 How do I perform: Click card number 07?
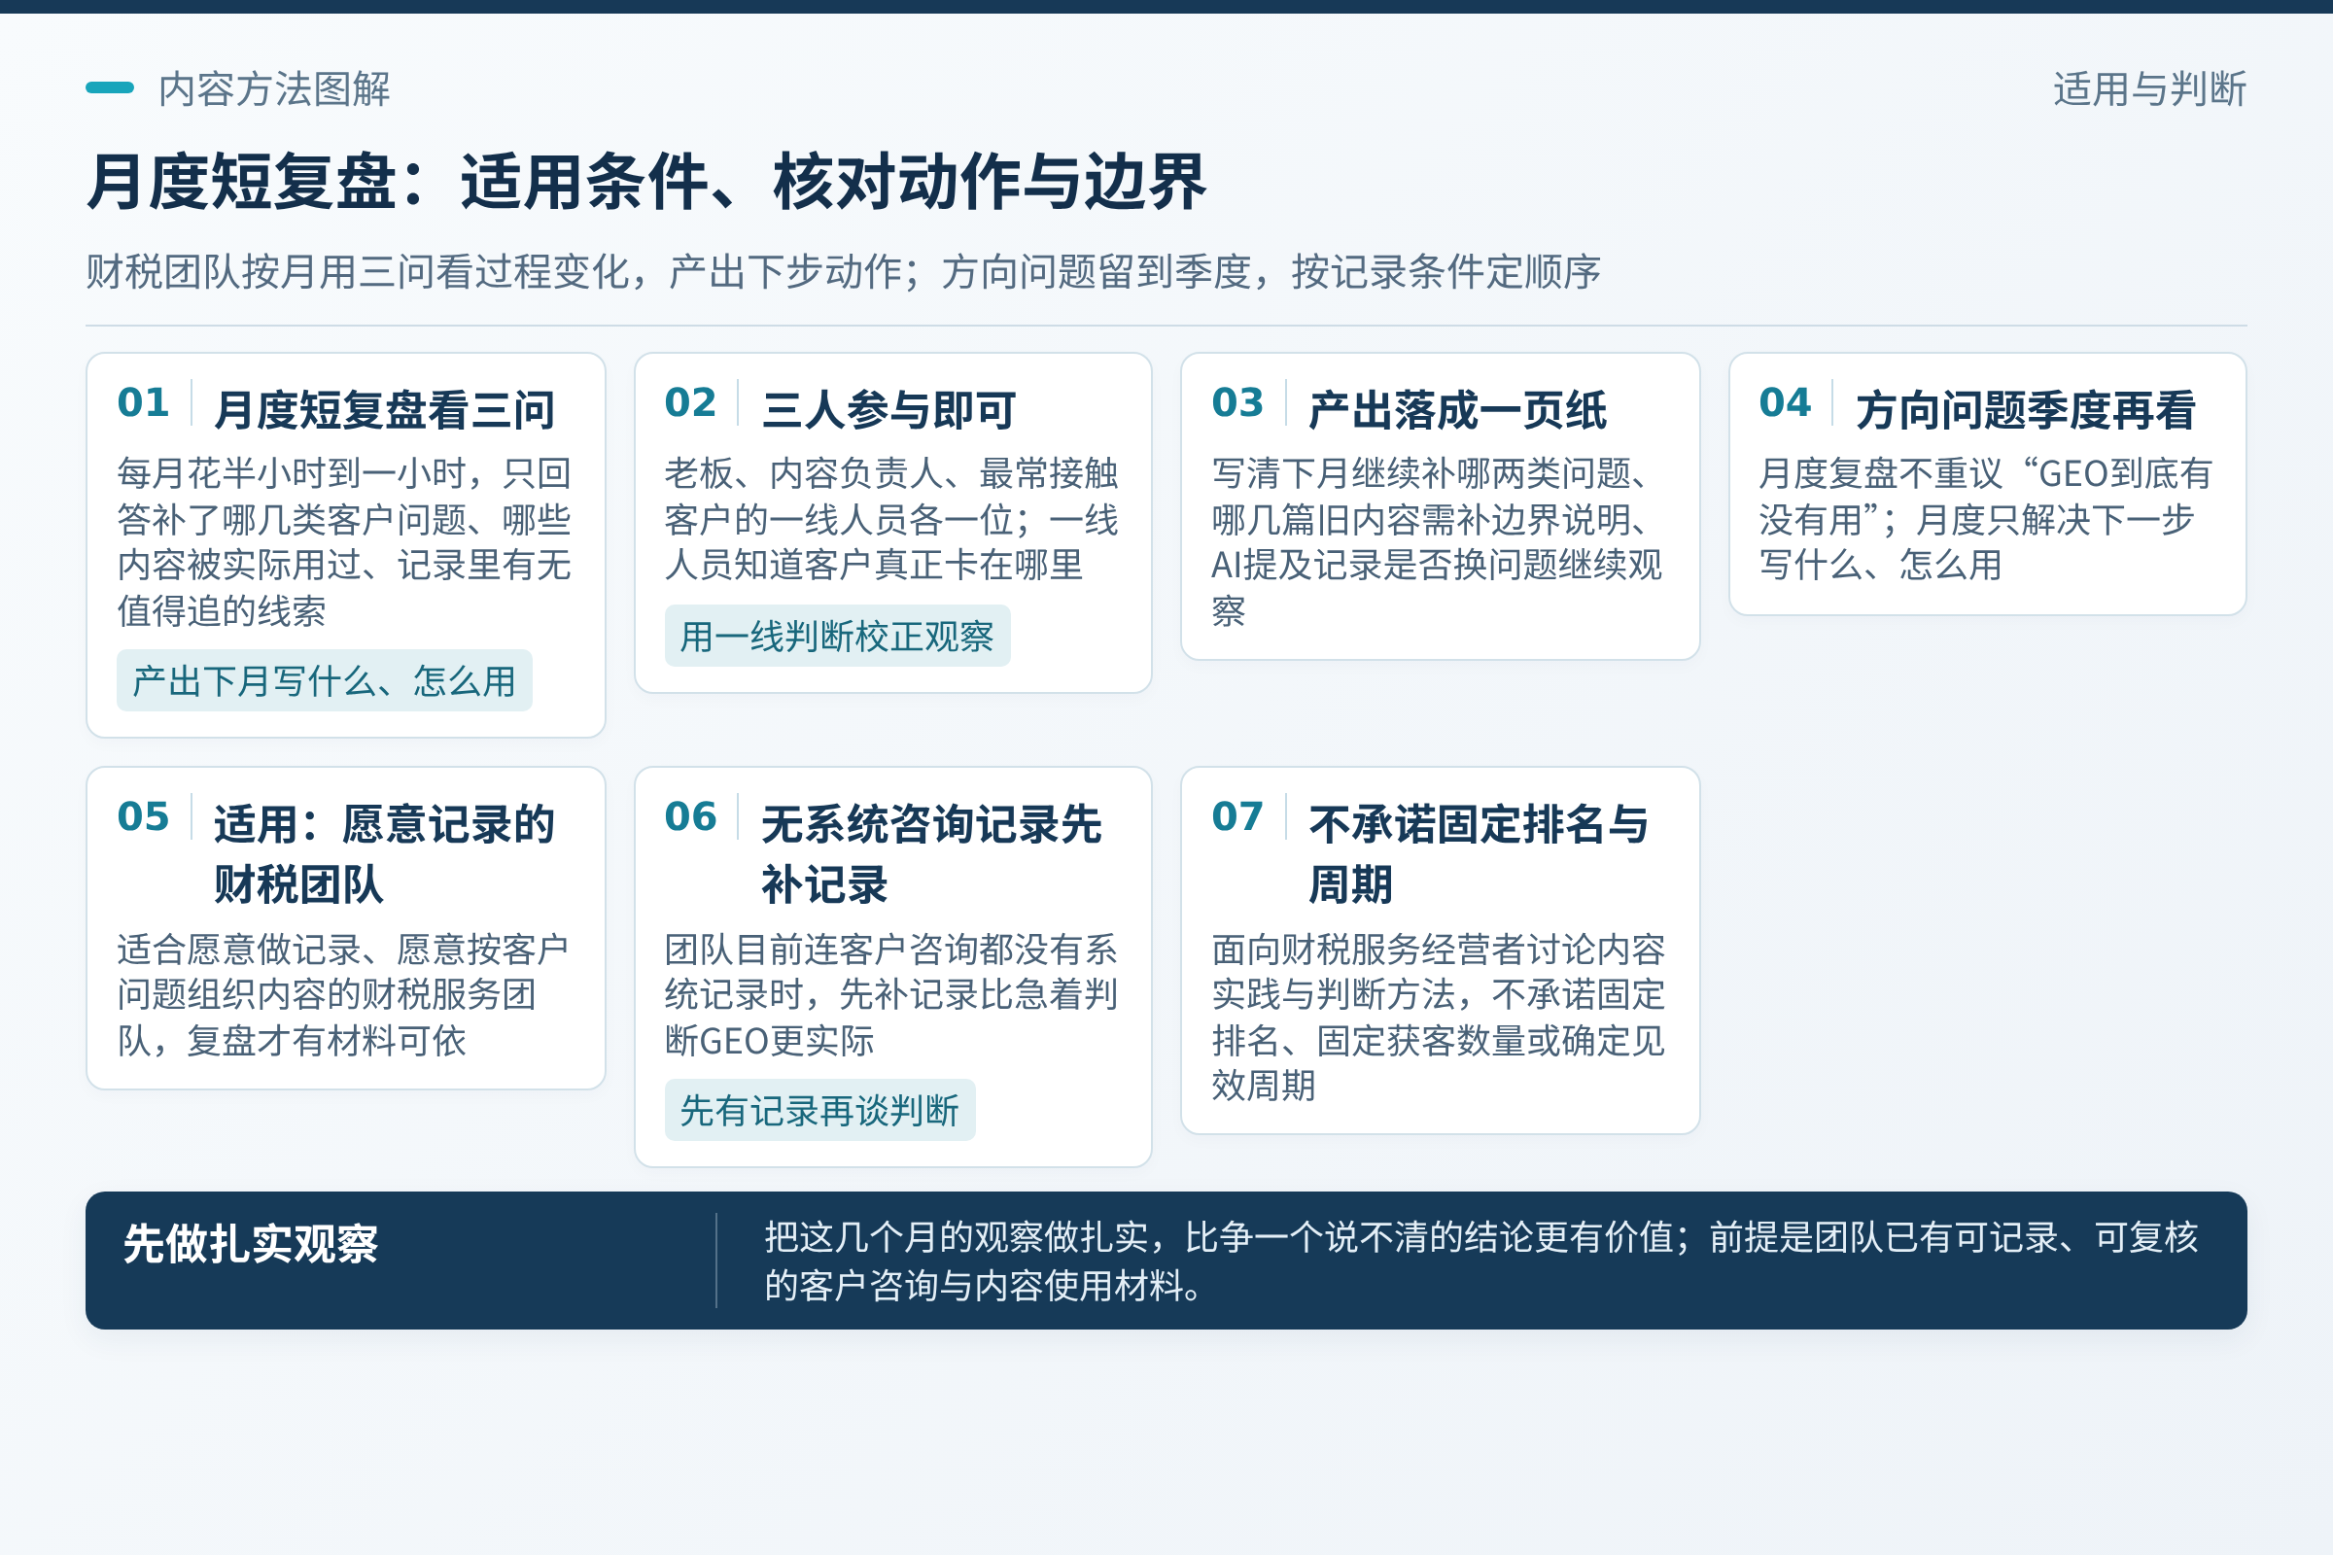[1237, 816]
